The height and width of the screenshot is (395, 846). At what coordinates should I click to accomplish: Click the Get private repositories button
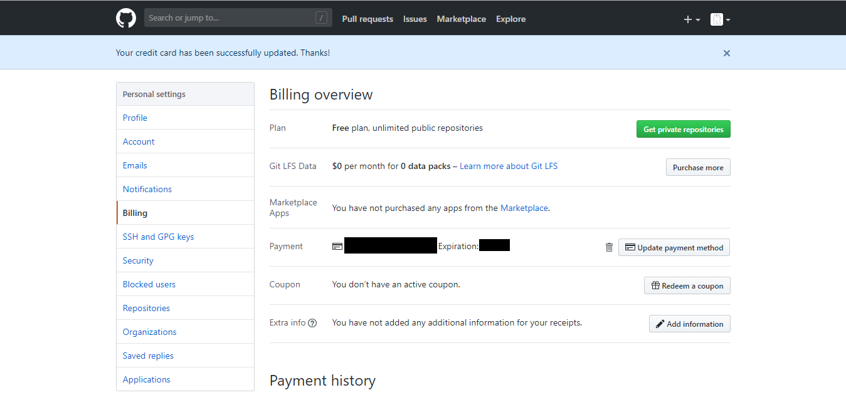coord(683,129)
